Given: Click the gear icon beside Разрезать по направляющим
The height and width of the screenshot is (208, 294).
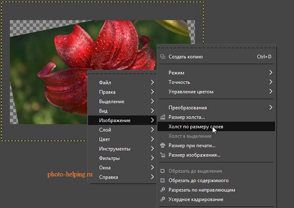Looking at the screenshot, I should 162,190.
